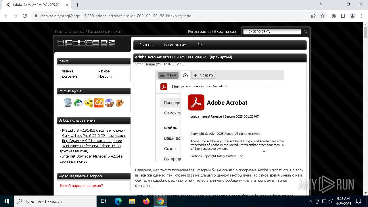Open the Главная item in the navigation bar

point(146,45)
